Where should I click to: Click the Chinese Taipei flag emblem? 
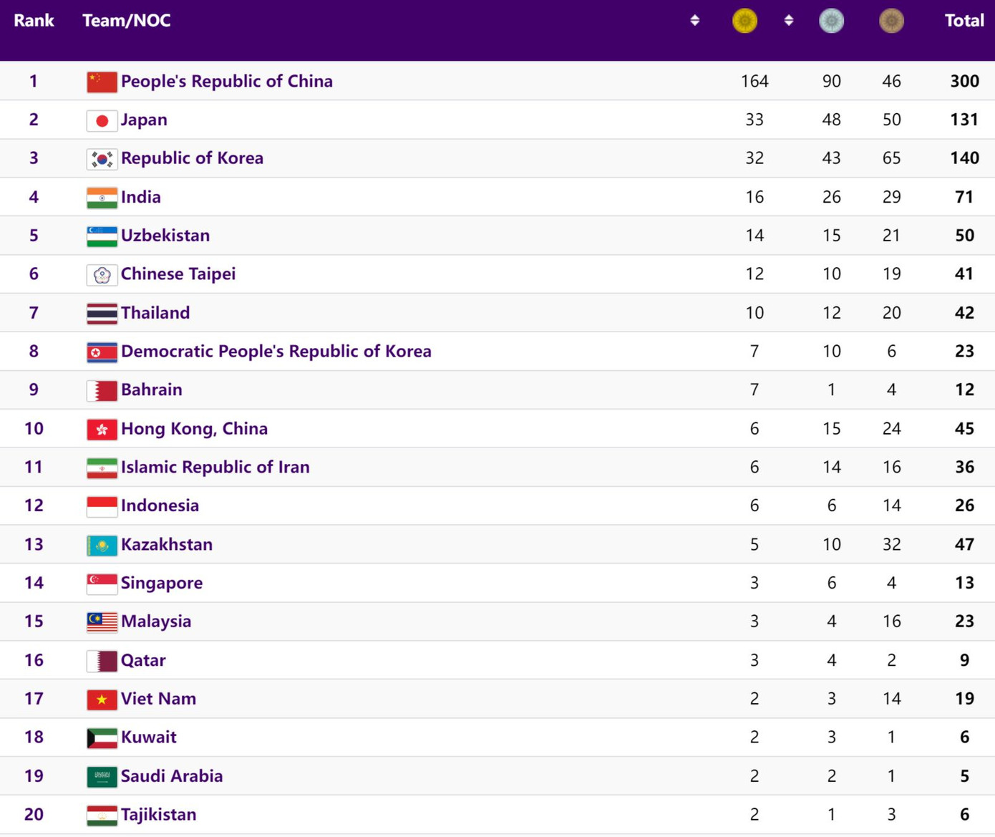pos(102,274)
